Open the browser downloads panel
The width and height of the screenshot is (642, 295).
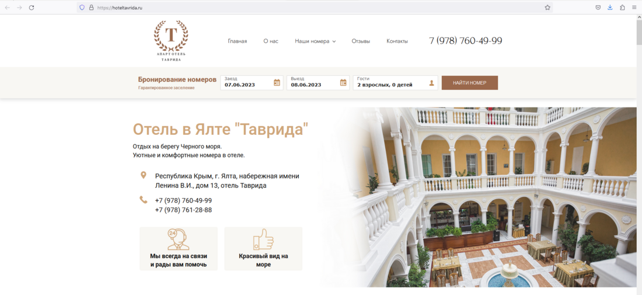(x=610, y=8)
